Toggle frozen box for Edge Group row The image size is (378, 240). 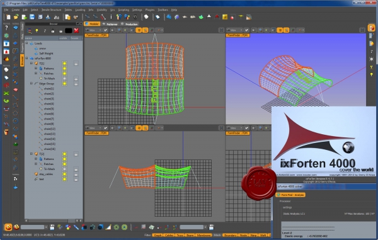tap(76, 84)
